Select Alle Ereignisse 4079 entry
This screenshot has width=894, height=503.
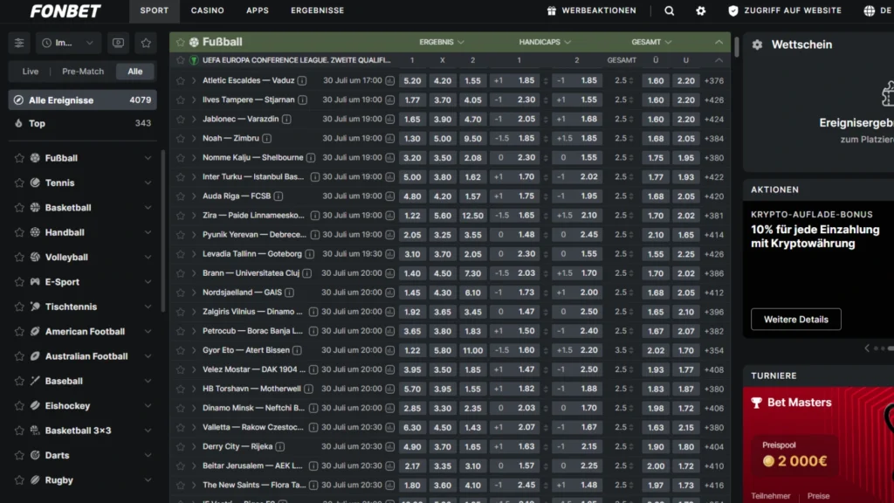[x=83, y=100]
